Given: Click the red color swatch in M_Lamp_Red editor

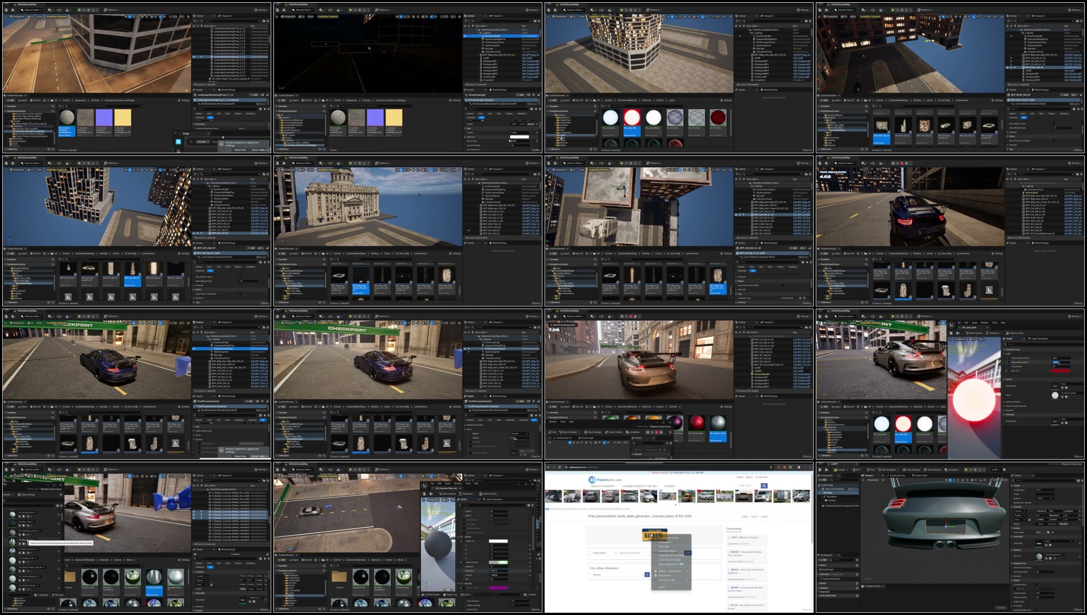Looking at the screenshot, I should coord(1061,371).
